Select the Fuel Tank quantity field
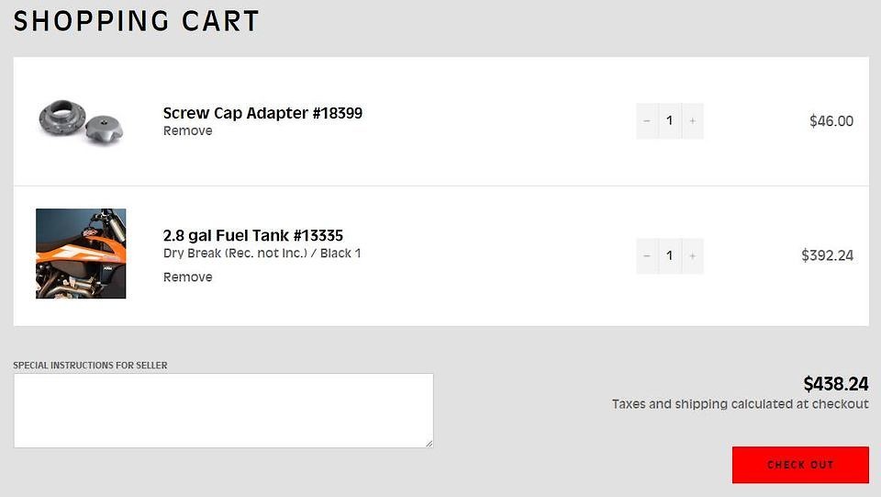This screenshot has height=497, width=881. pos(670,255)
